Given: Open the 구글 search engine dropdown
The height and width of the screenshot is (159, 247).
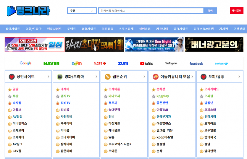Looking at the screenshot, I should tap(82, 11).
